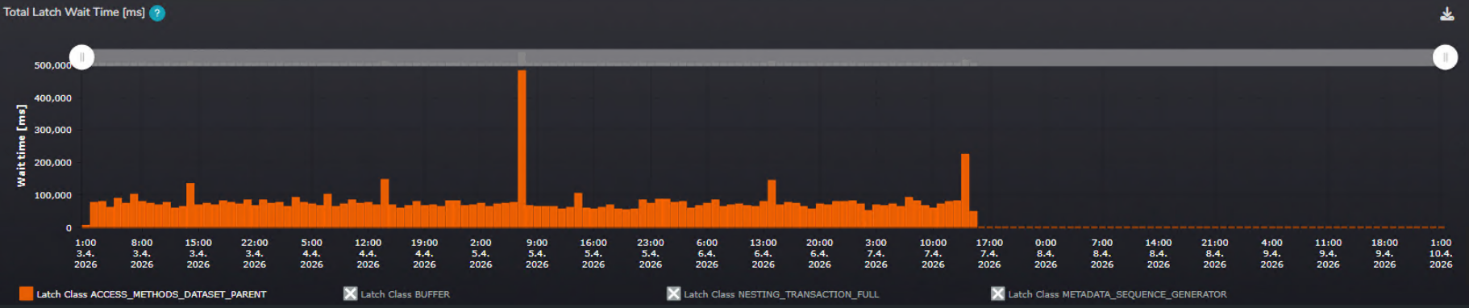Select the tall bar before 17:00 7.4.
1469x308 pixels.
pos(965,191)
